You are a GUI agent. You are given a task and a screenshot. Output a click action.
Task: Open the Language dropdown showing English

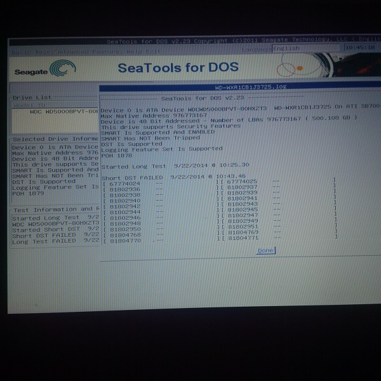[x=305, y=48]
